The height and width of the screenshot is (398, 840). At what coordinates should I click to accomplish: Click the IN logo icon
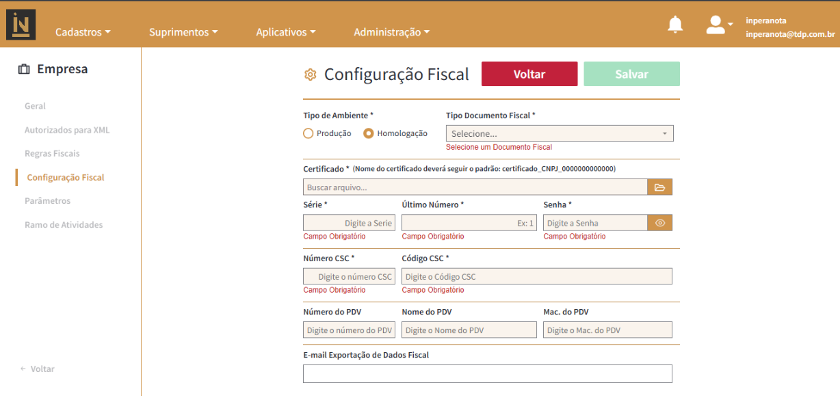coord(21,24)
